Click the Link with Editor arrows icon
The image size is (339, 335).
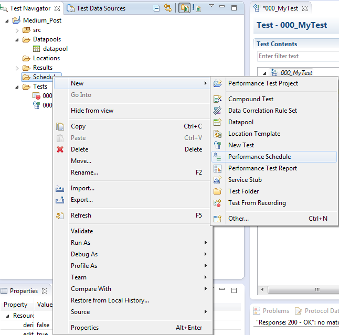click(168, 8)
